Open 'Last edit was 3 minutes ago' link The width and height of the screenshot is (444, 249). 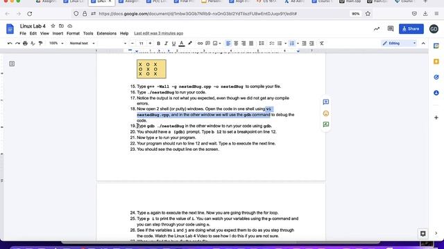(x=159, y=33)
